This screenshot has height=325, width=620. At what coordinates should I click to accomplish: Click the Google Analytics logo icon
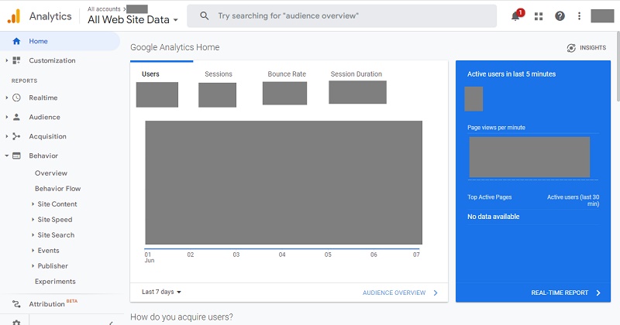pyautogui.click(x=14, y=16)
